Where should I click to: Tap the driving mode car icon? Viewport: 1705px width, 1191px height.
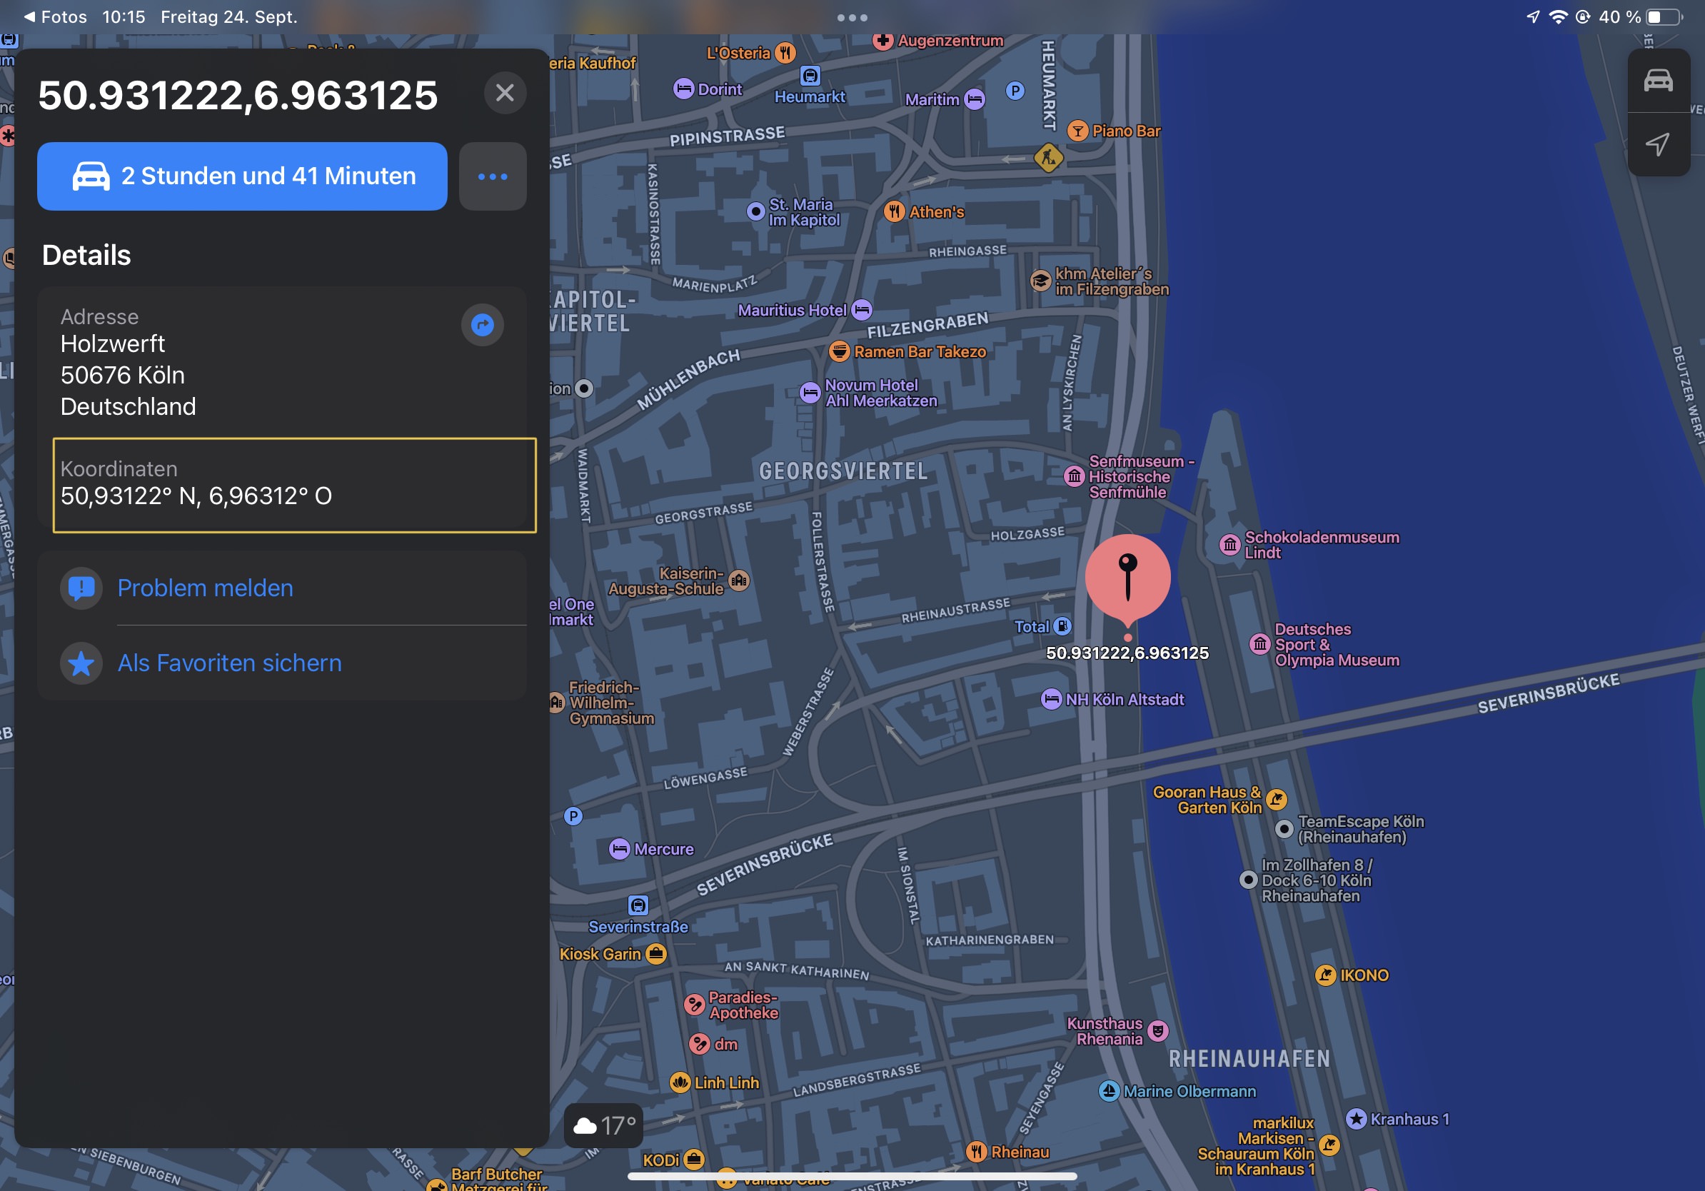(1657, 80)
